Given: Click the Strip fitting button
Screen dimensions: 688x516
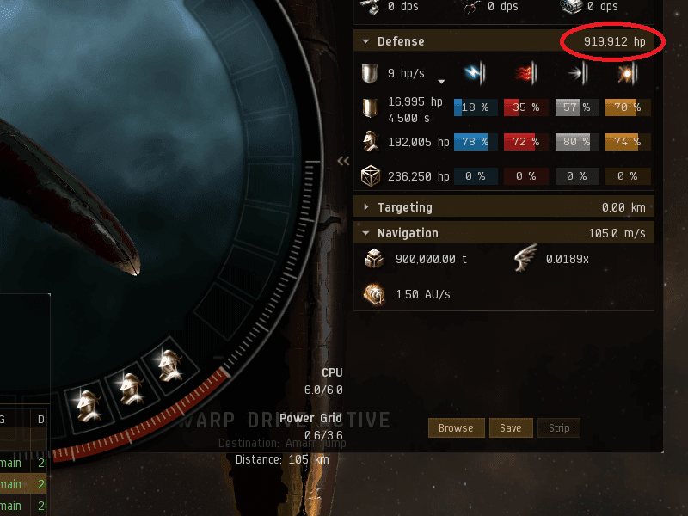Looking at the screenshot, I should pos(558,427).
